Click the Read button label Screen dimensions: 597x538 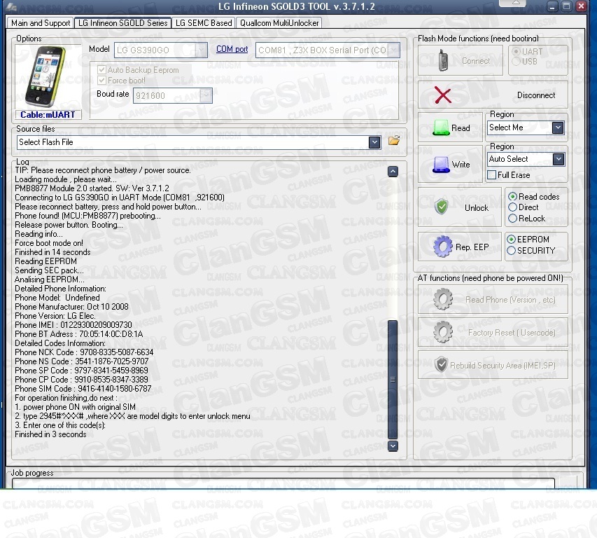coord(461,128)
